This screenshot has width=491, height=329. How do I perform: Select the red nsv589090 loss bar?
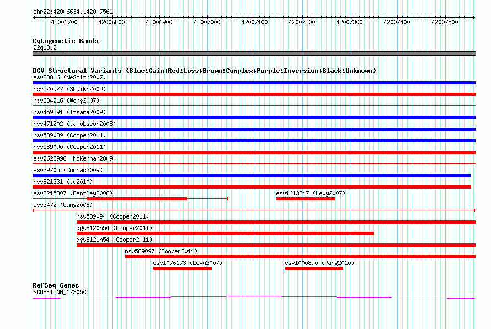[254, 152]
